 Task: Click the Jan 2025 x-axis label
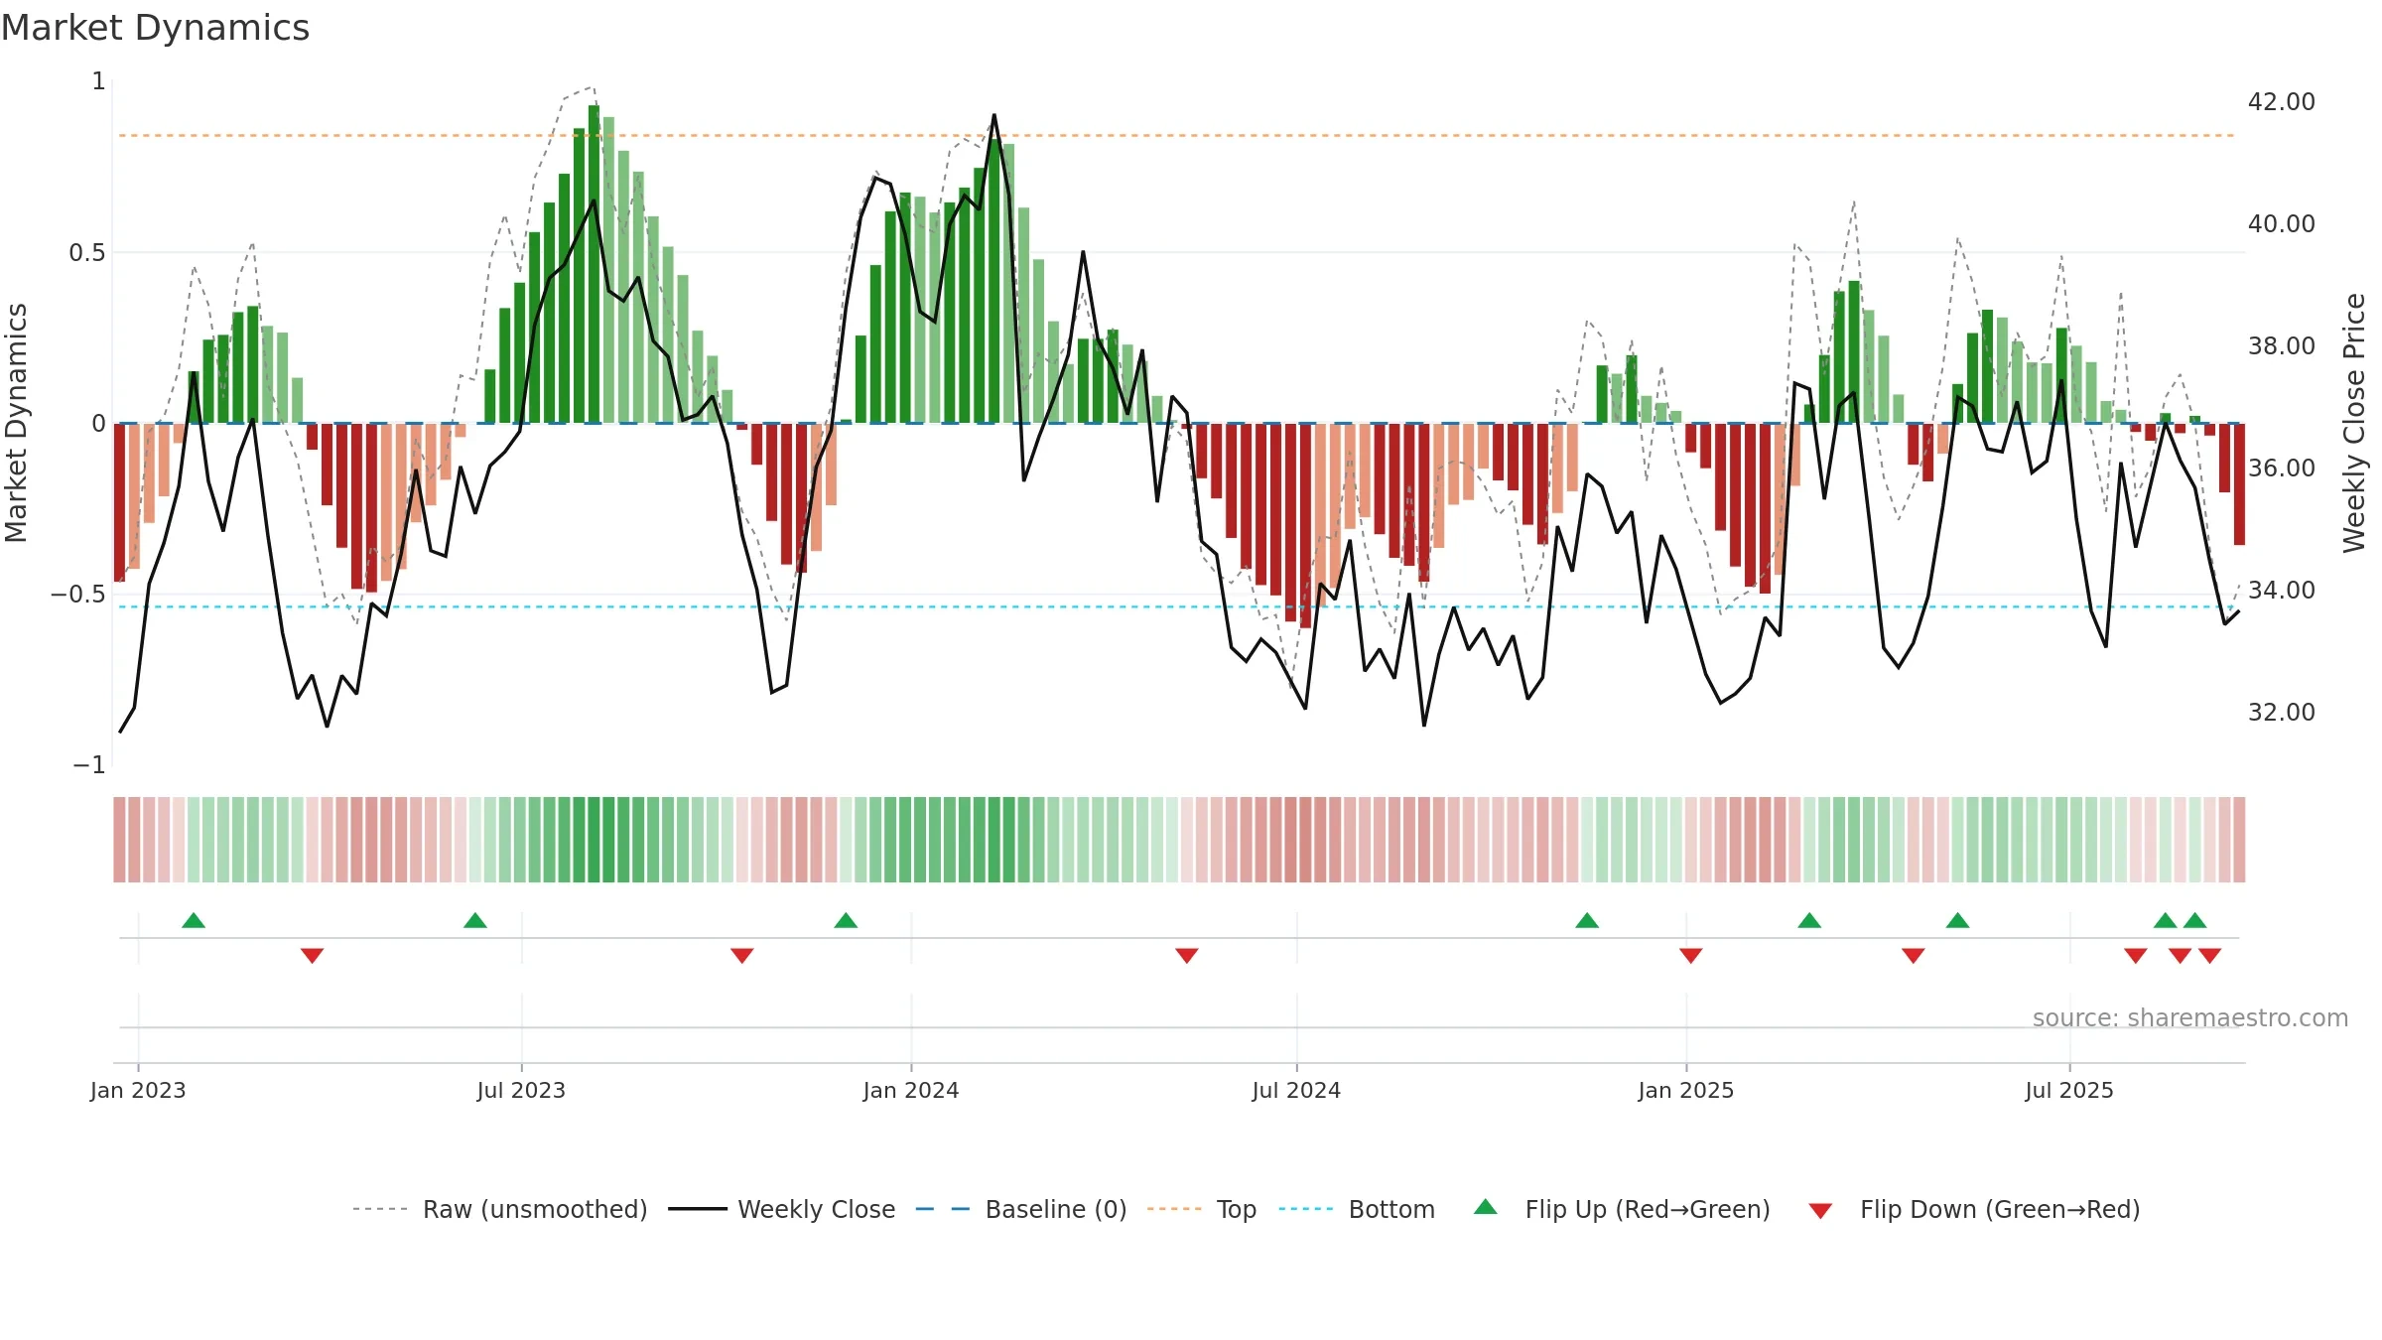[1686, 1090]
